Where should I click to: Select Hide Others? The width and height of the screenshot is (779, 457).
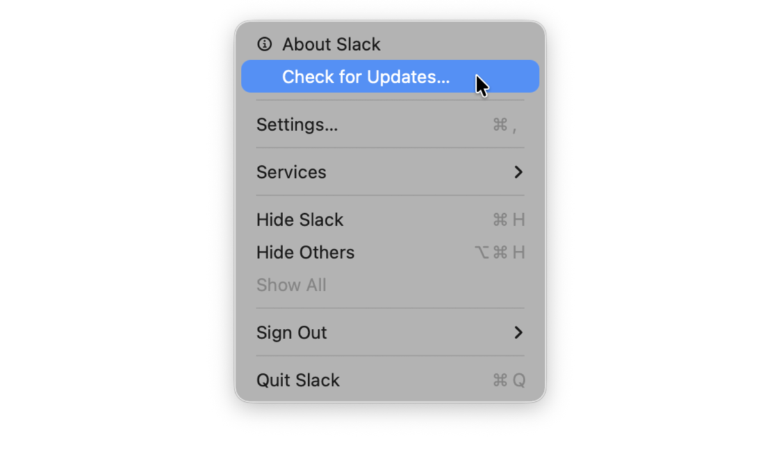tap(306, 252)
